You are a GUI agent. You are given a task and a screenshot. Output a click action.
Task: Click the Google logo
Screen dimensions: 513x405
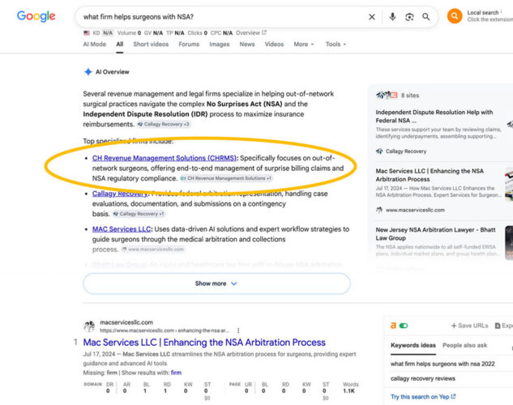36,16
